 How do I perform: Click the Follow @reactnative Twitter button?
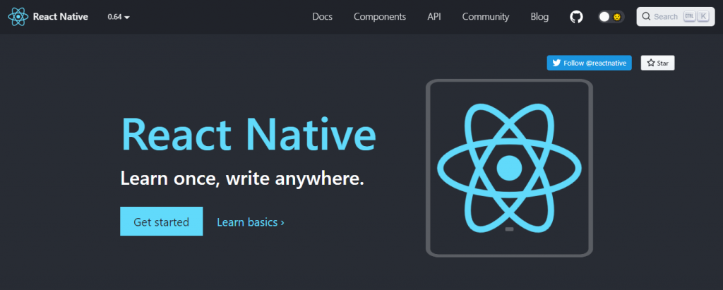(x=590, y=64)
